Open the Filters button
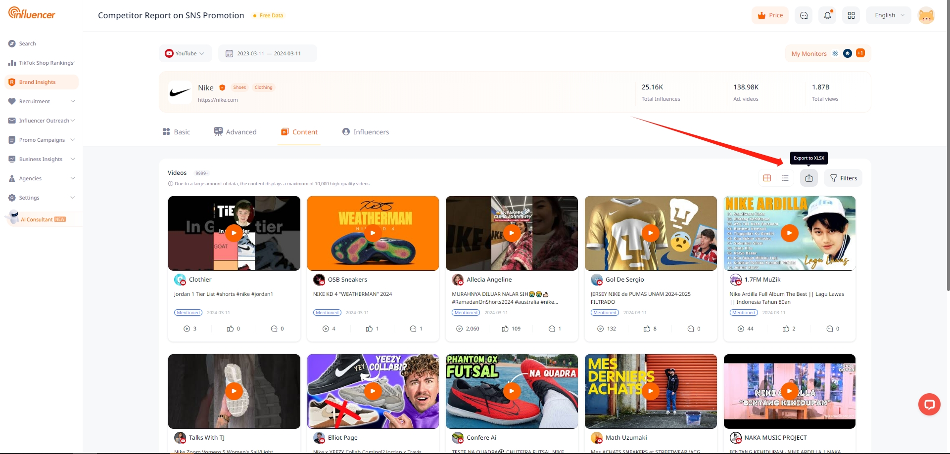This screenshot has width=950, height=454. tap(843, 178)
